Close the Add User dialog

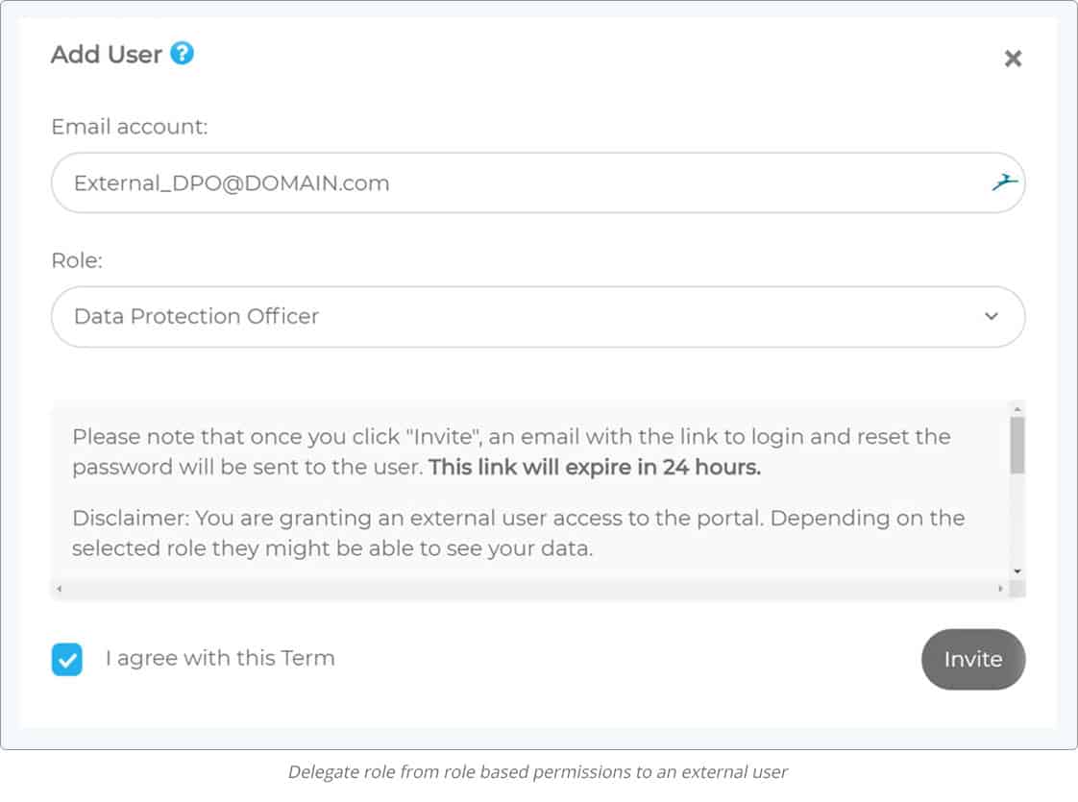pos(1013,59)
